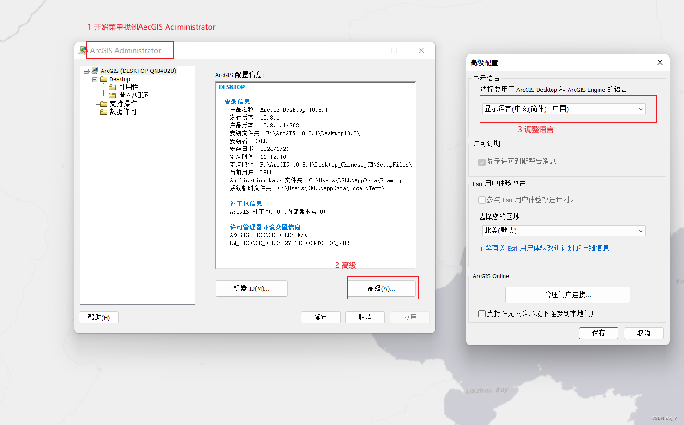Click the folder icon beside 数据许可
Image resolution: width=684 pixels, height=425 pixels.
(104, 112)
